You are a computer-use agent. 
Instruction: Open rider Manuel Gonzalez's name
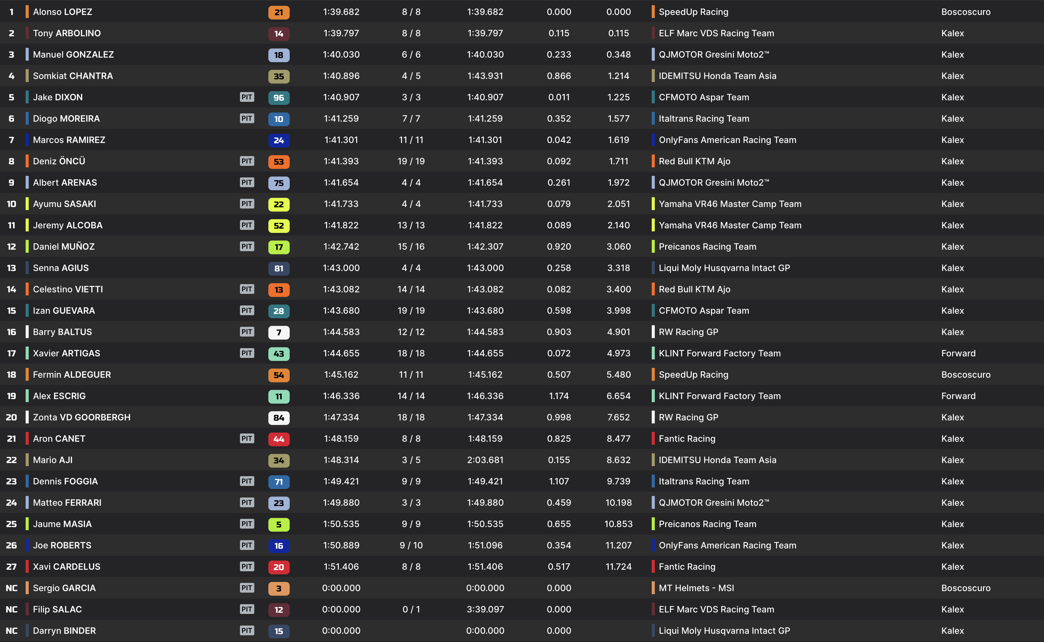tap(73, 55)
